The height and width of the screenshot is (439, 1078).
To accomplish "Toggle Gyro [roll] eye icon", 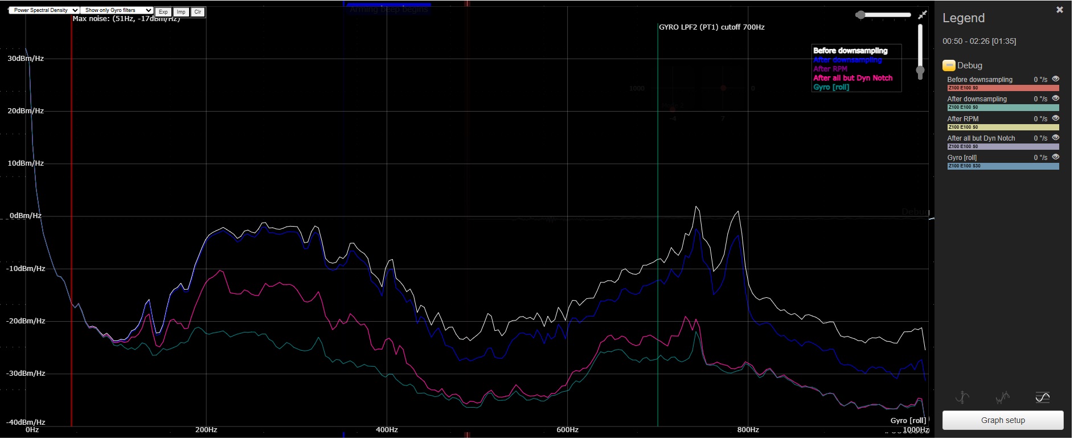I will click(1055, 157).
